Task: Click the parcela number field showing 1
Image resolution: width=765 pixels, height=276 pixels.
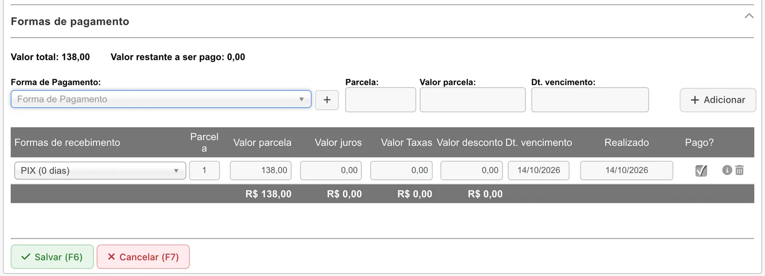Action: [204, 170]
